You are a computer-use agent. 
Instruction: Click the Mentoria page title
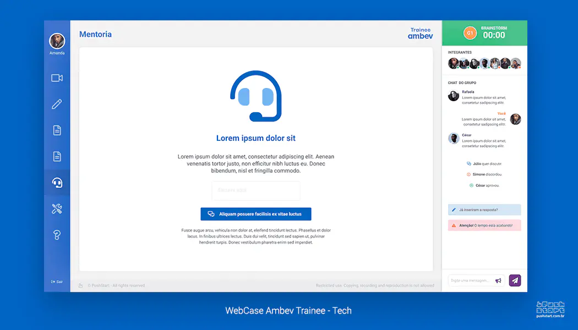95,34
